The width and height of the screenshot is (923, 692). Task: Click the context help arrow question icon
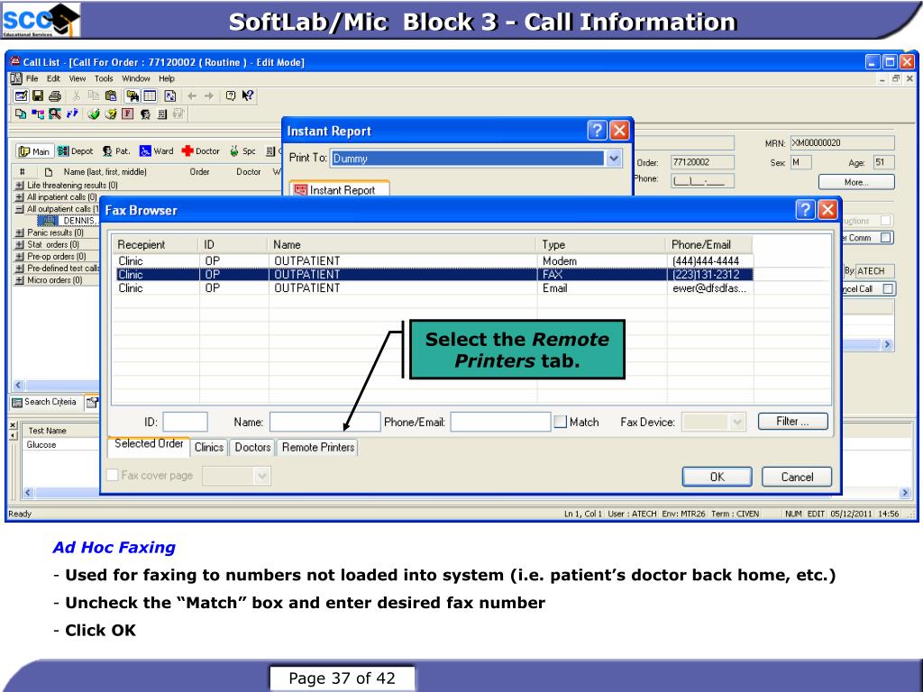coord(248,96)
